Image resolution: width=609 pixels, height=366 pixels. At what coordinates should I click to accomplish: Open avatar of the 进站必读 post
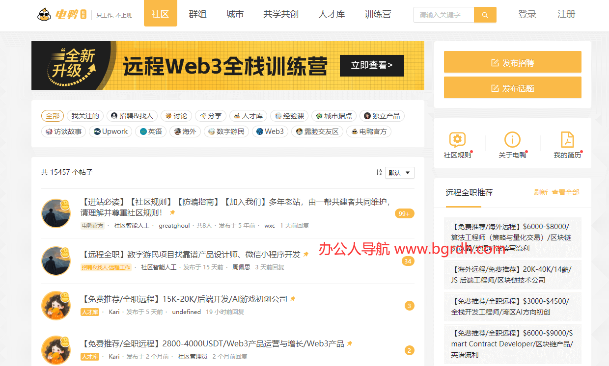pyautogui.click(x=55, y=213)
